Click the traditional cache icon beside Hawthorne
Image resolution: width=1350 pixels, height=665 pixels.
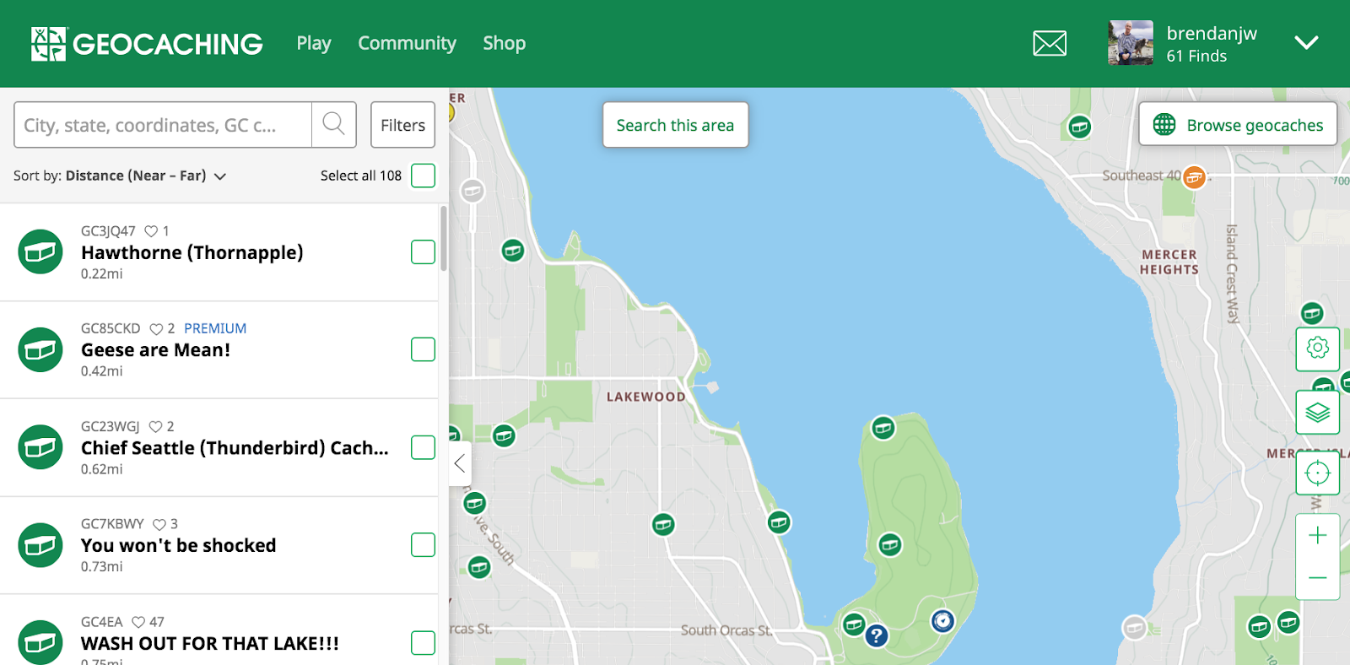click(x=40, y=251)
